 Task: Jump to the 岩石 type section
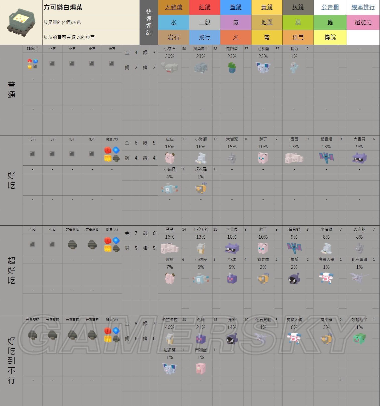coord(173,37)
